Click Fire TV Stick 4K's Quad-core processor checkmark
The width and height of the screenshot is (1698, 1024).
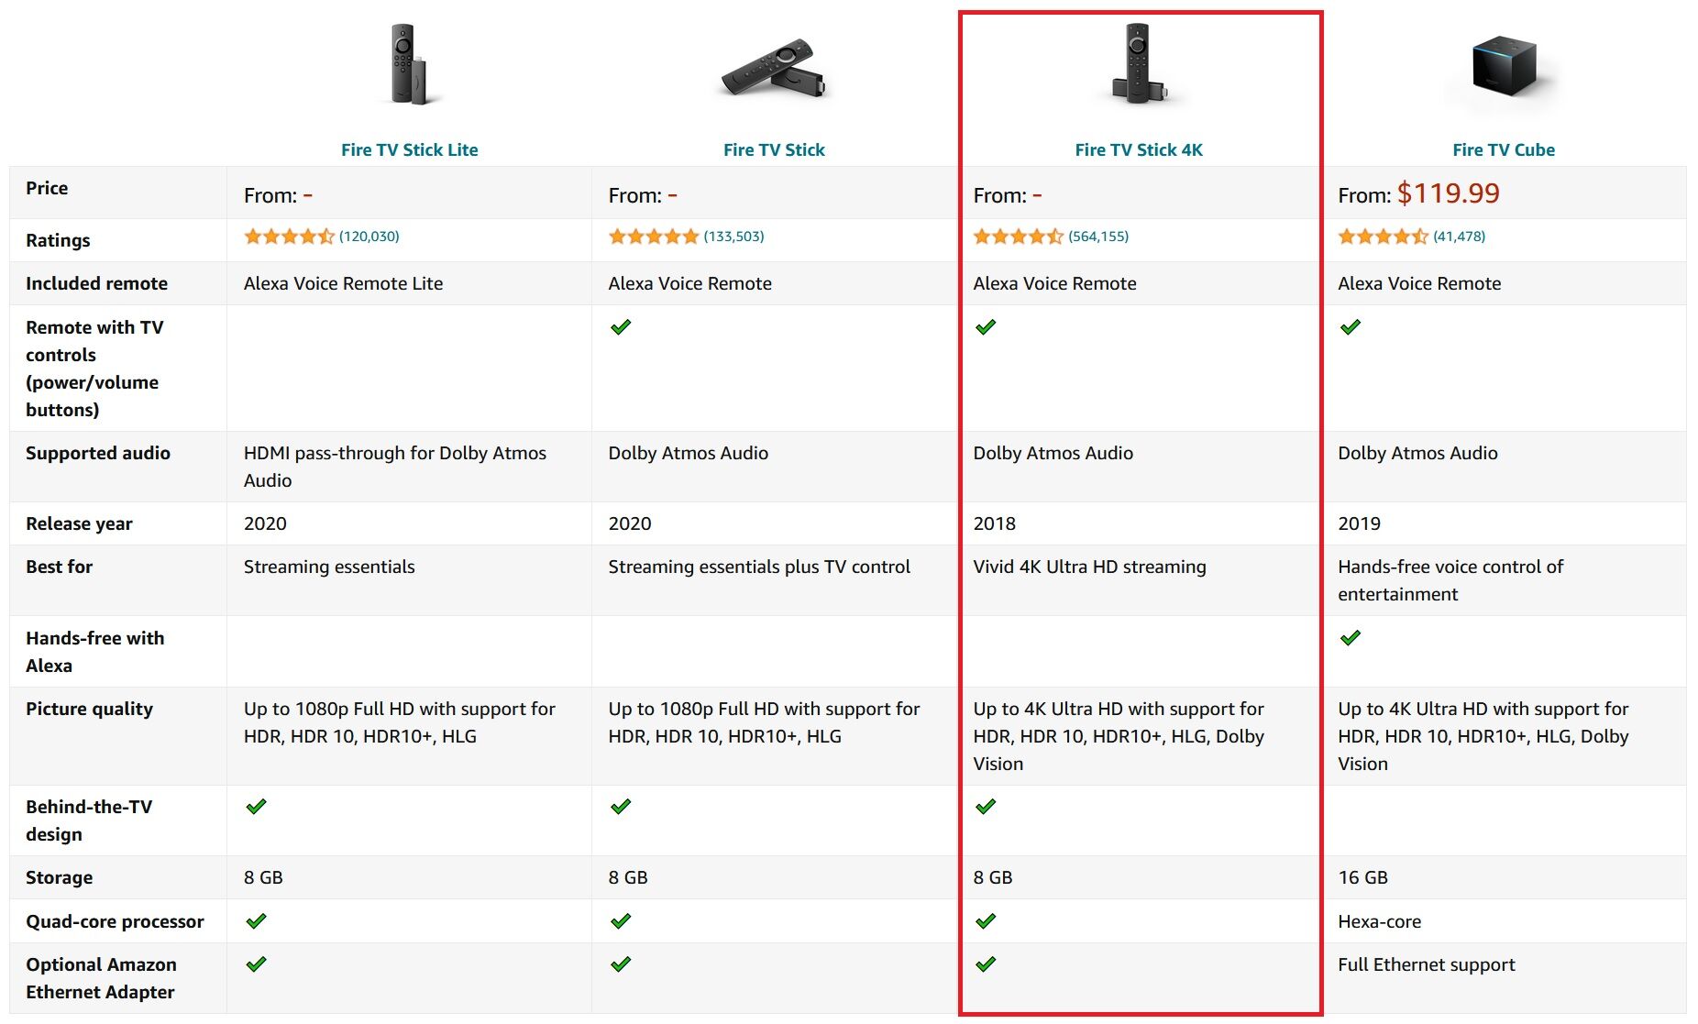pos(986,921)
